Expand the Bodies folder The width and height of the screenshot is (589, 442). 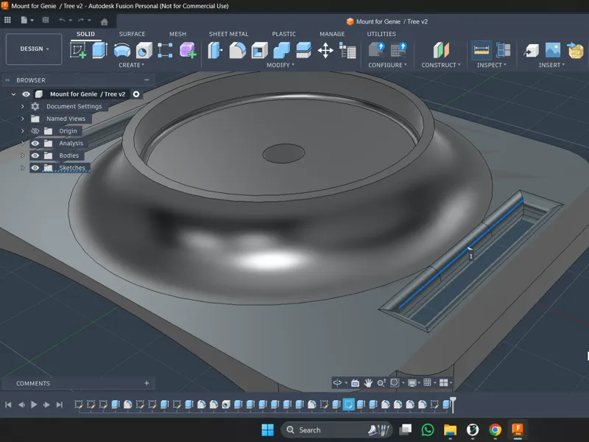pyautogui.click(x=23, y=155)
